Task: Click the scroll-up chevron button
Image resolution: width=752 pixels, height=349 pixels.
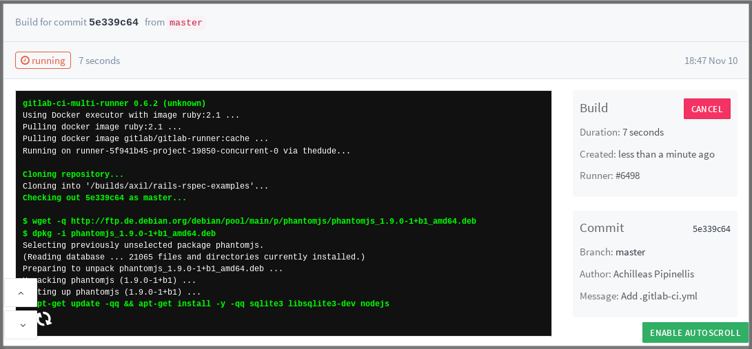Action: click(21, 293)
